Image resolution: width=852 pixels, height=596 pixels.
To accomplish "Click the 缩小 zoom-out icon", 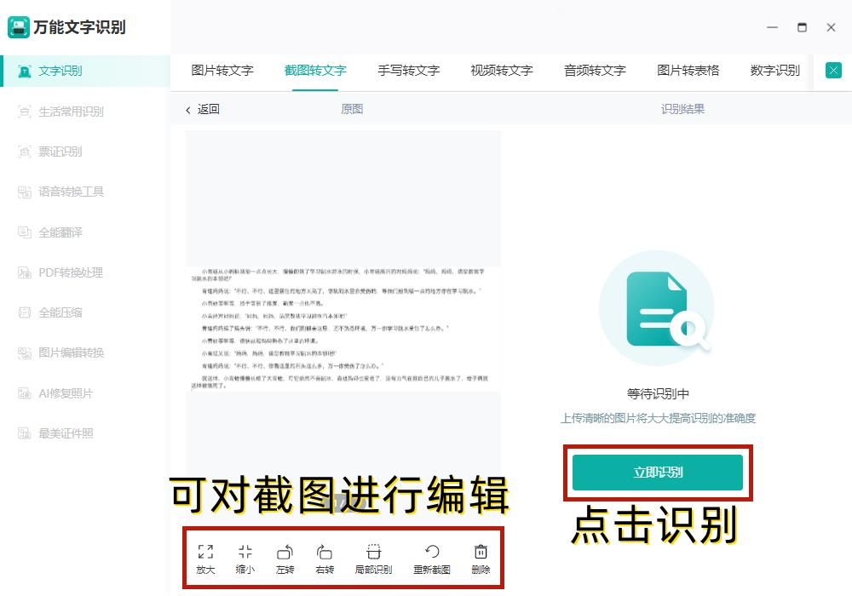I will click(245, 552).
